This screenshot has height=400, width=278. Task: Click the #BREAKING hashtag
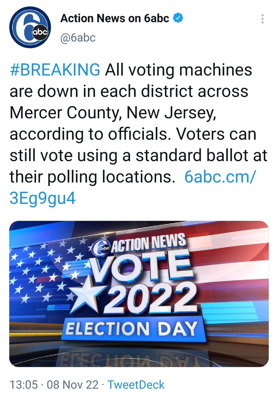pyautogui.click(x=55, y=70)
